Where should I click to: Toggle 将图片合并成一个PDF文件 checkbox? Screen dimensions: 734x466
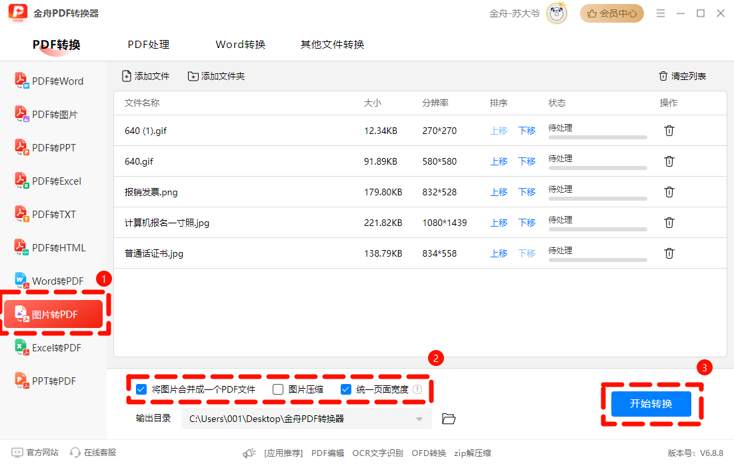point(141,389)
